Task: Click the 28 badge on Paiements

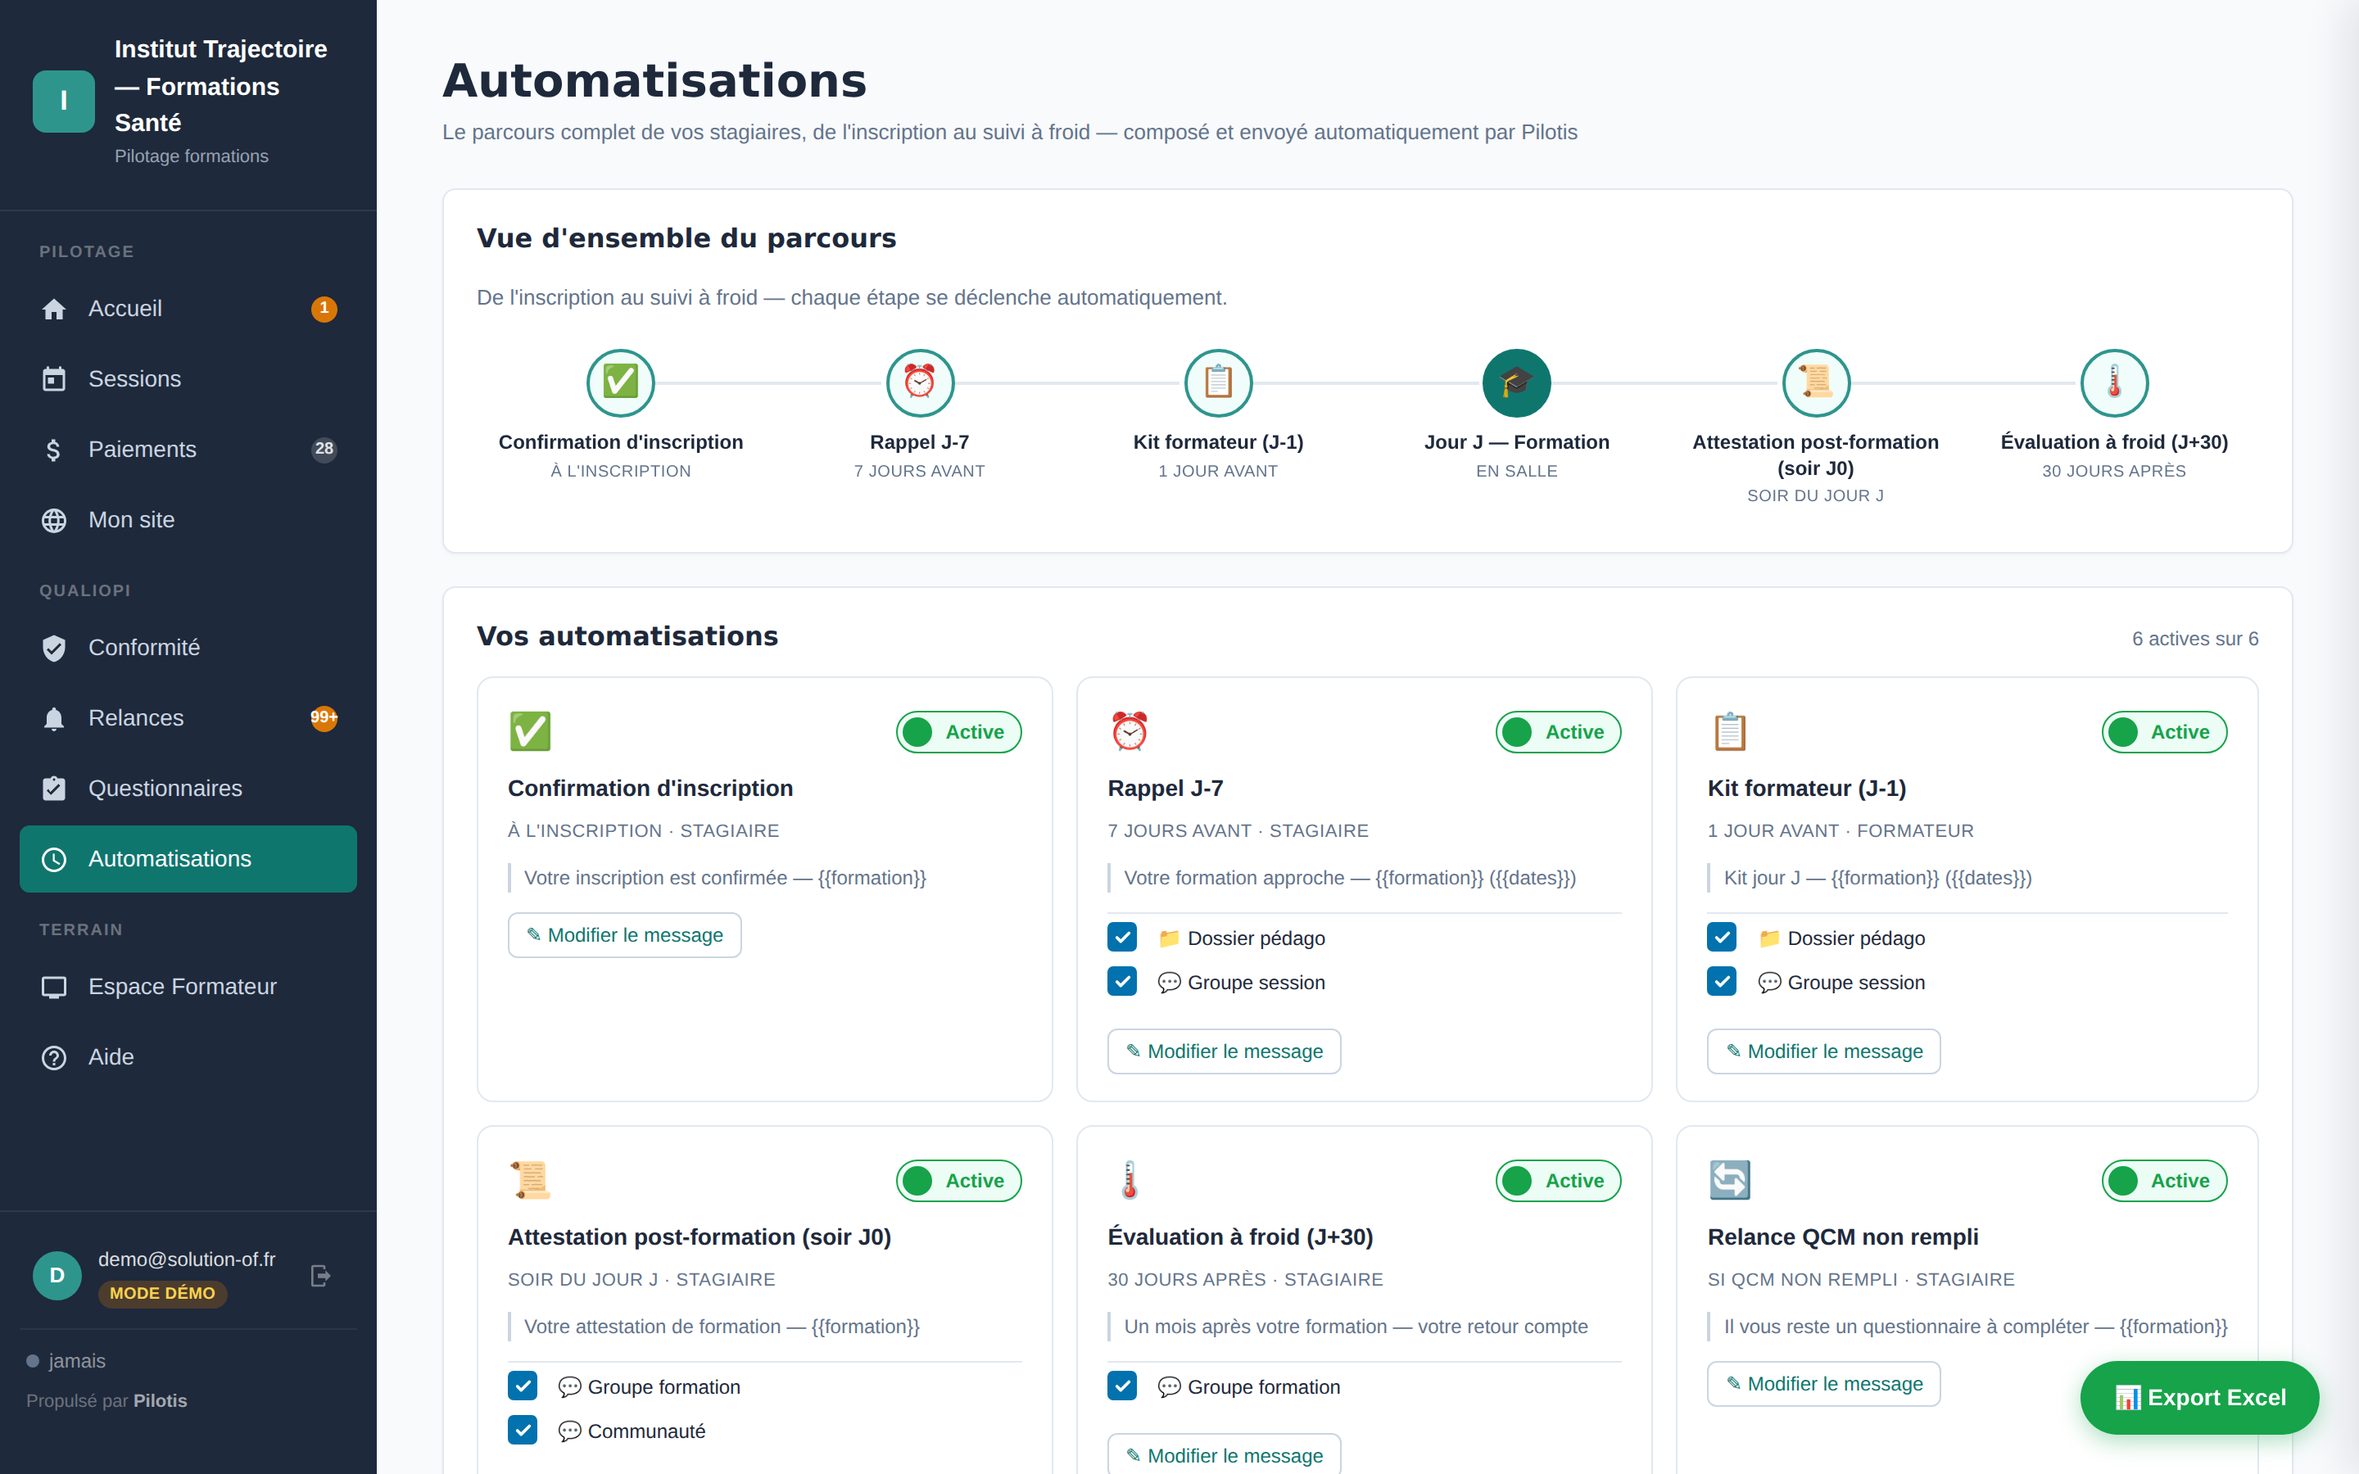Action: coord(324,450)
